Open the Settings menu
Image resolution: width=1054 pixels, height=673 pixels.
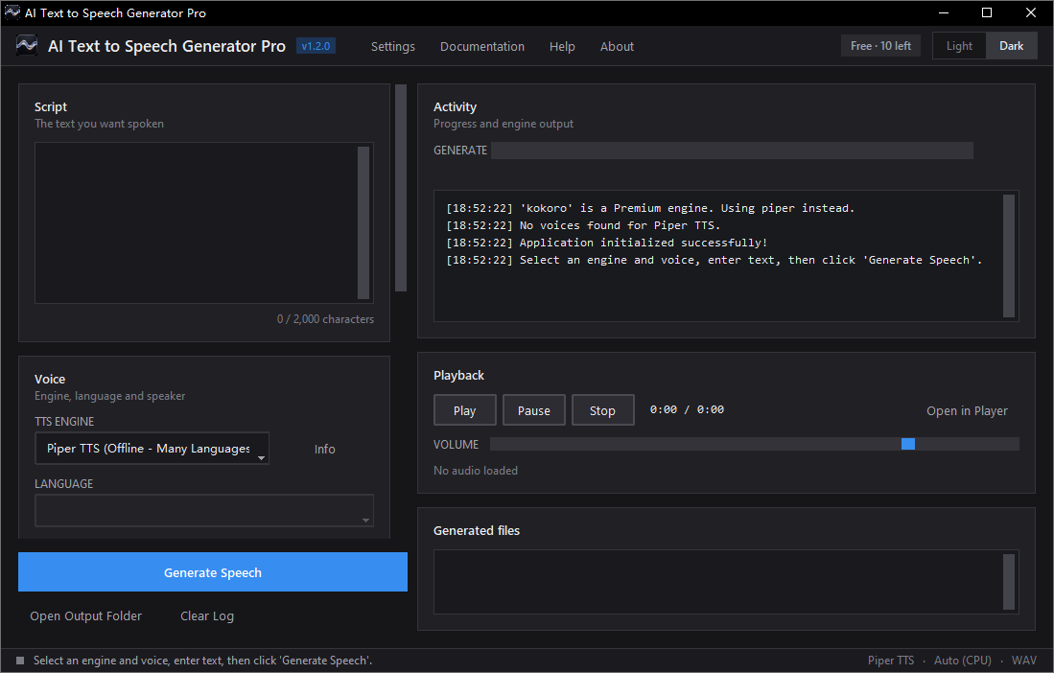tap(392, 46)
